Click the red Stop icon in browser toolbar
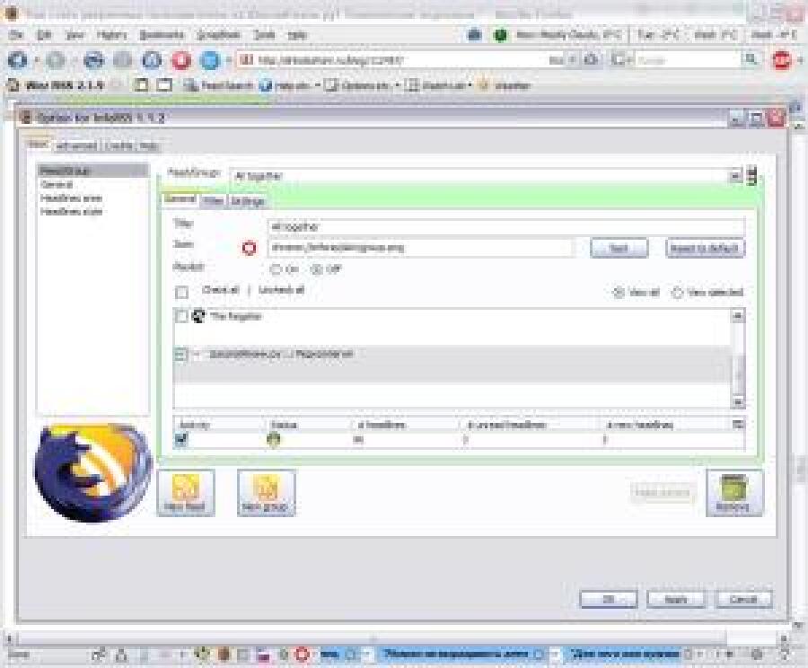Viewport: 808px width, 668px height. pos(180,60)
